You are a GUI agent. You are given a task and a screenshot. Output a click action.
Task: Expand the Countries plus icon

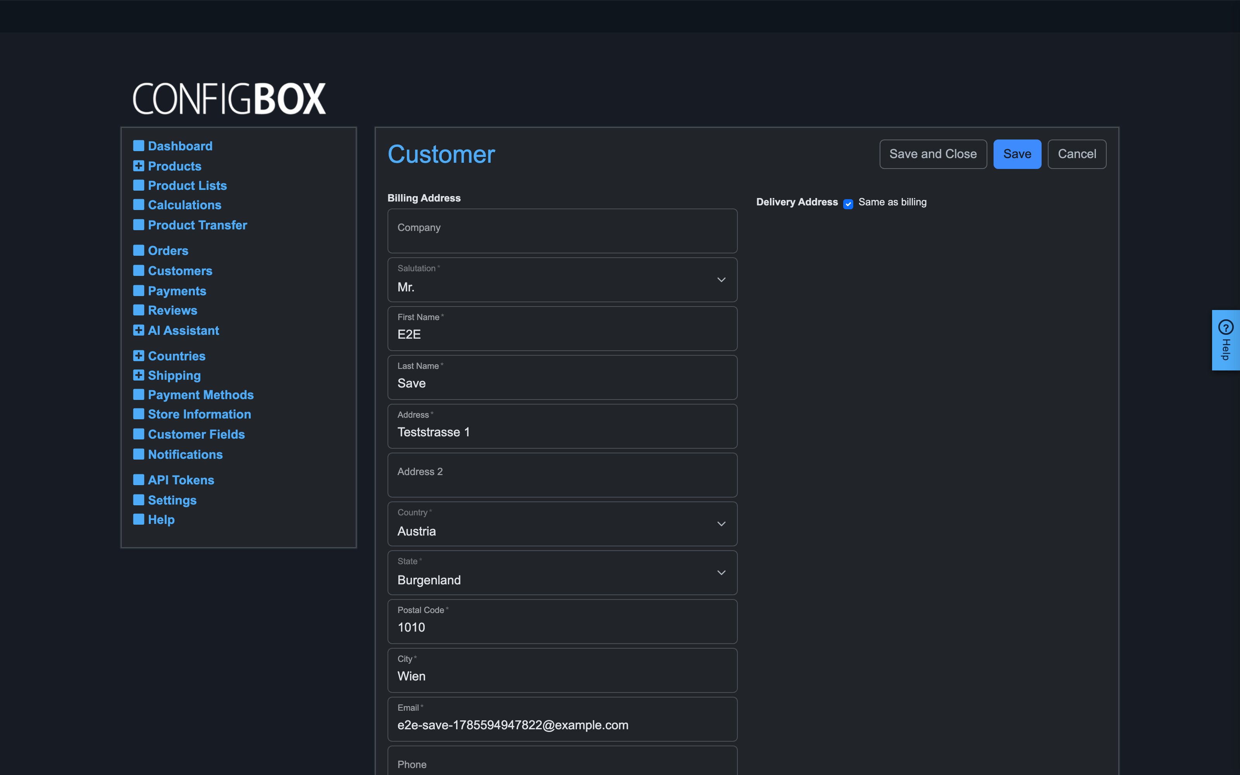138,356
